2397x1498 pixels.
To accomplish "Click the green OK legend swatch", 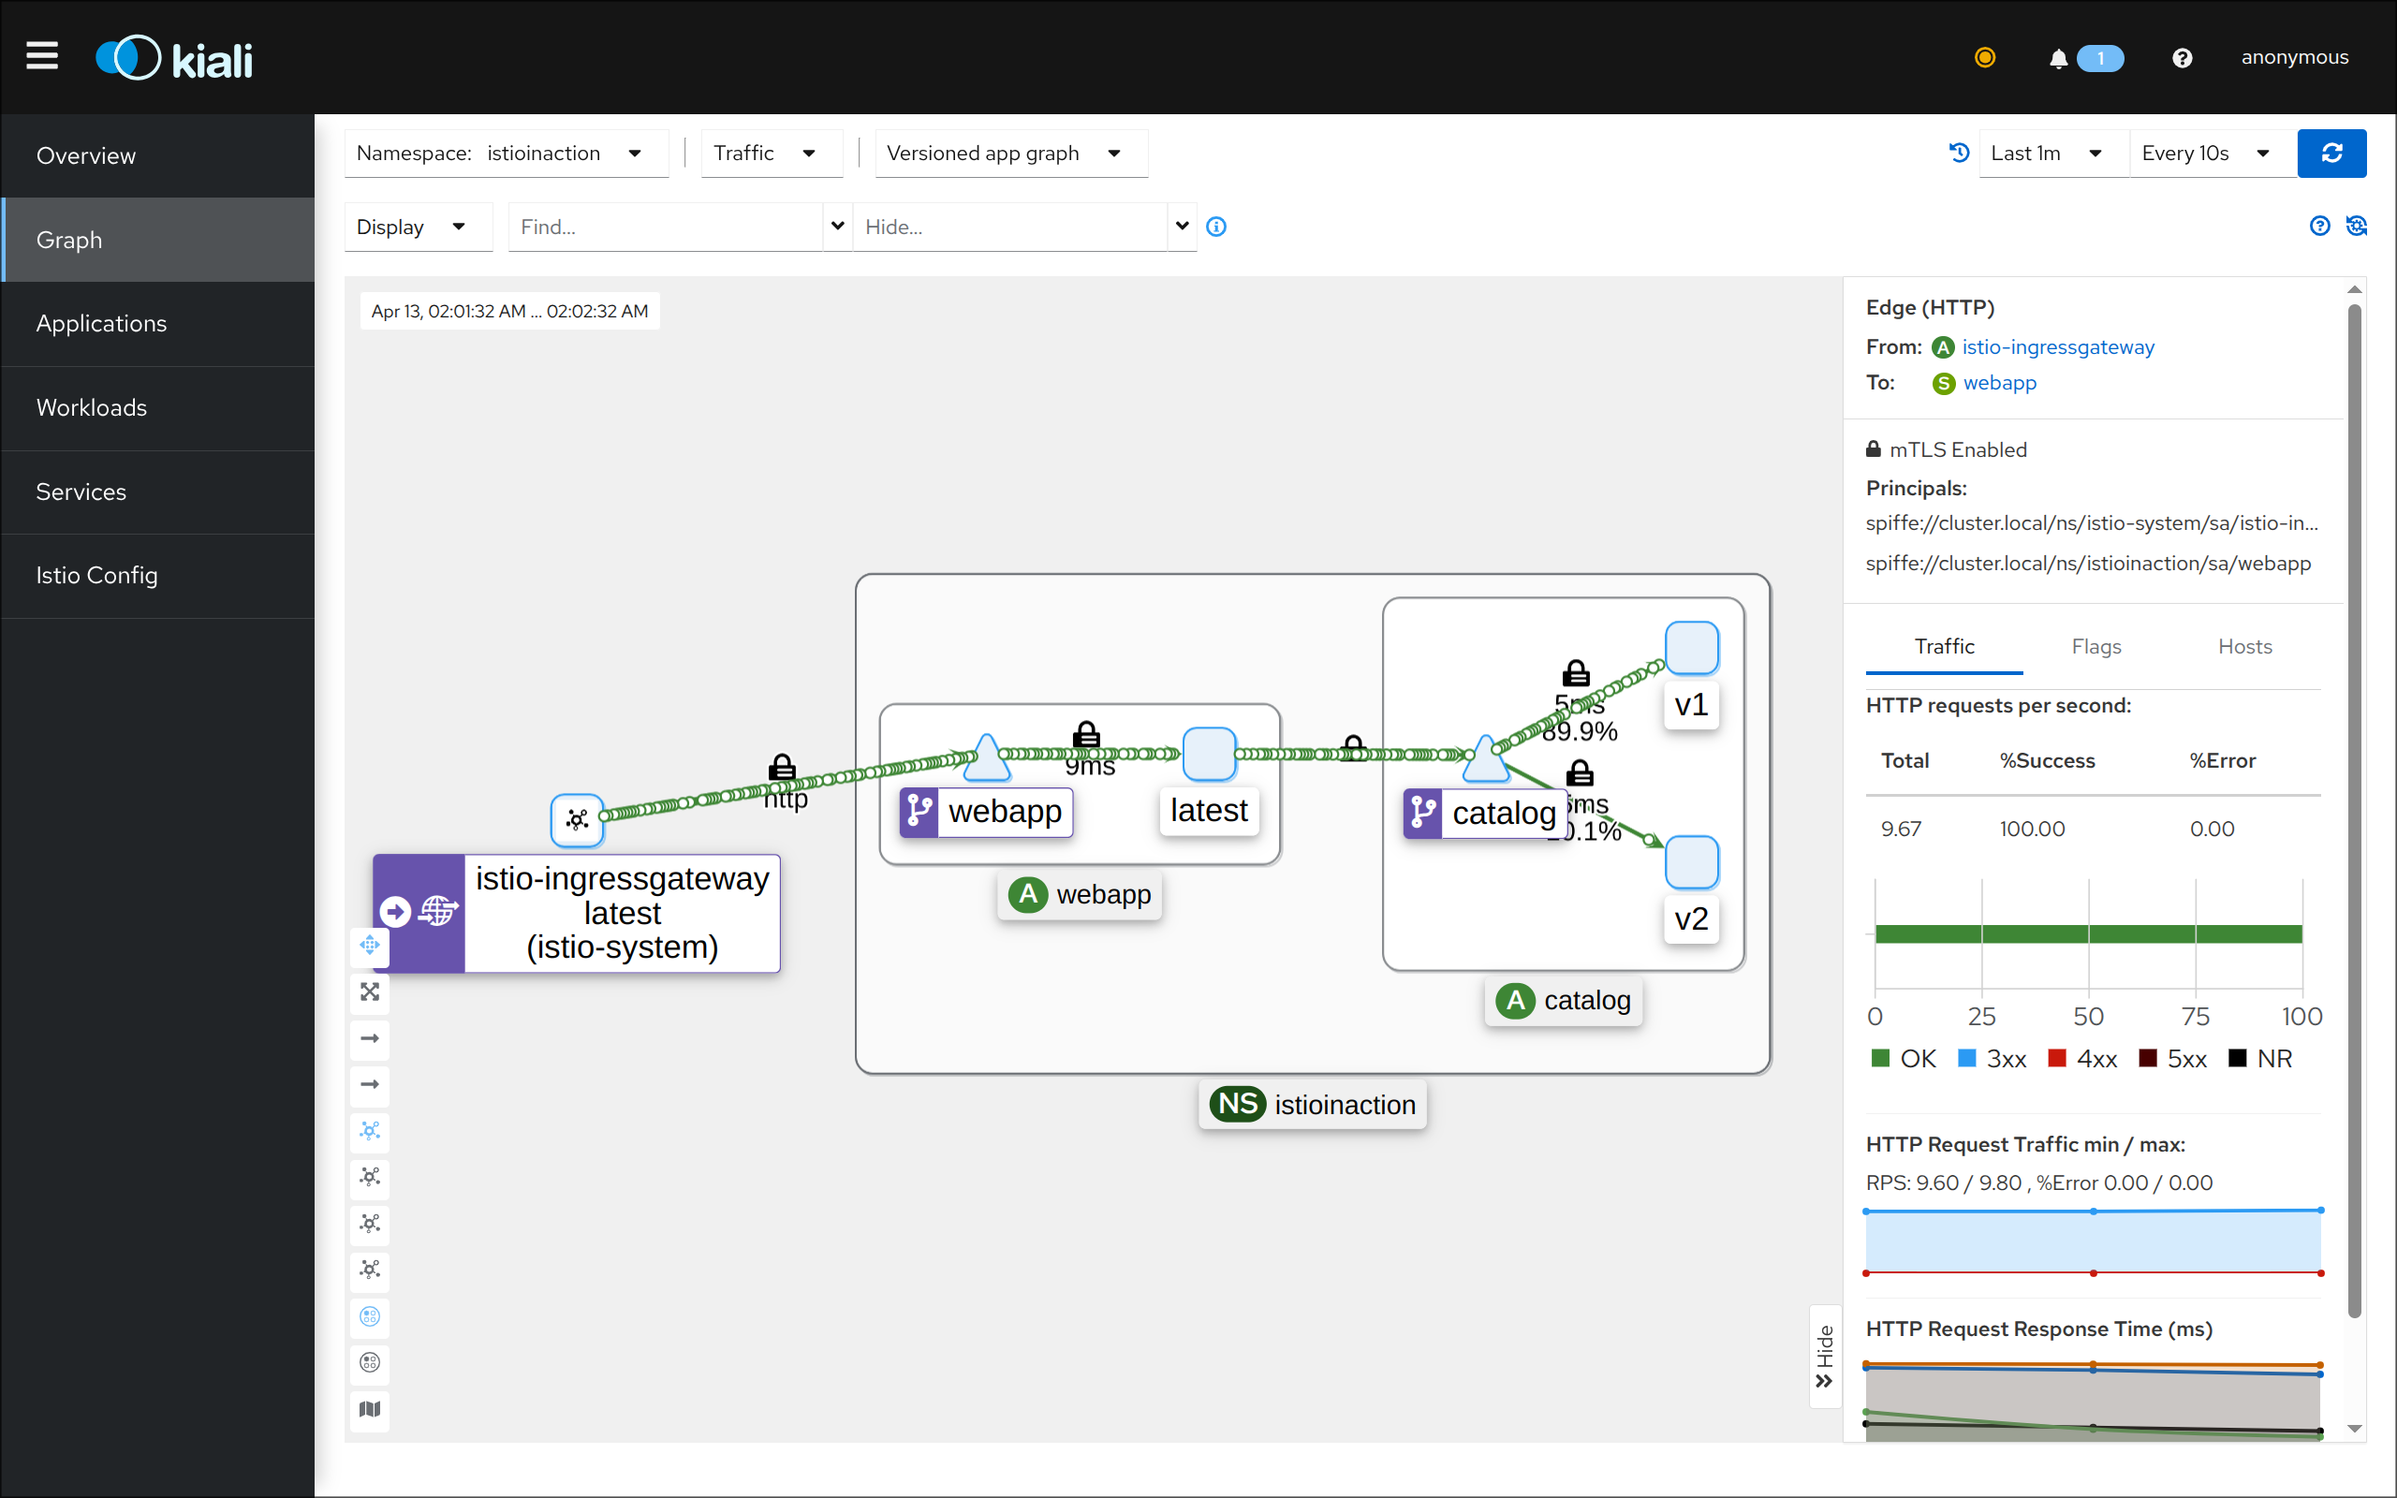I will (x=1880, y=1058).
